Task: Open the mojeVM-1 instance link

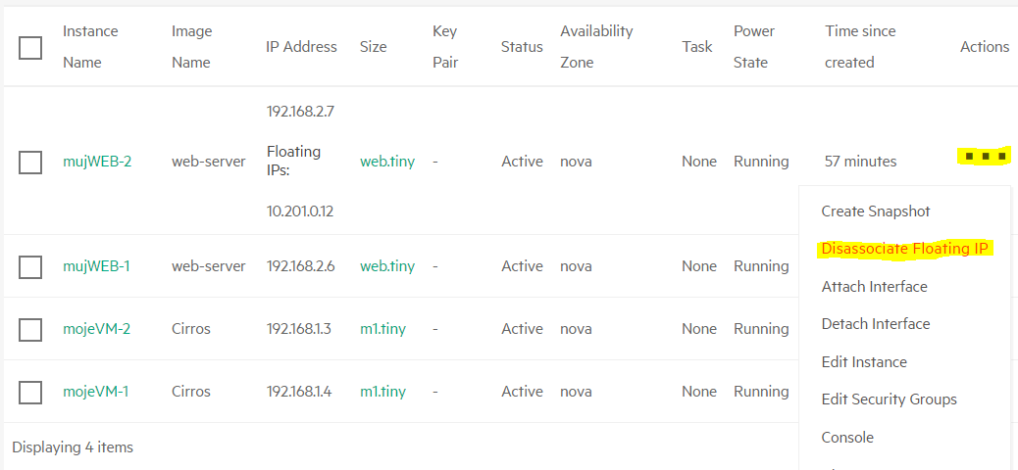Action: click(x=95, y=392)
